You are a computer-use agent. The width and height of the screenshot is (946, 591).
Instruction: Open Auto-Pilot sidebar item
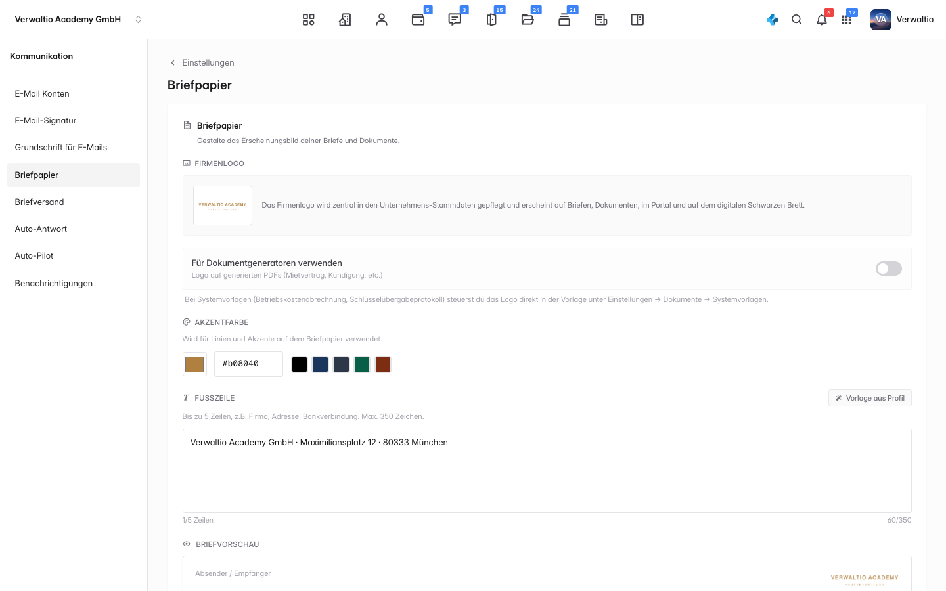74,256
